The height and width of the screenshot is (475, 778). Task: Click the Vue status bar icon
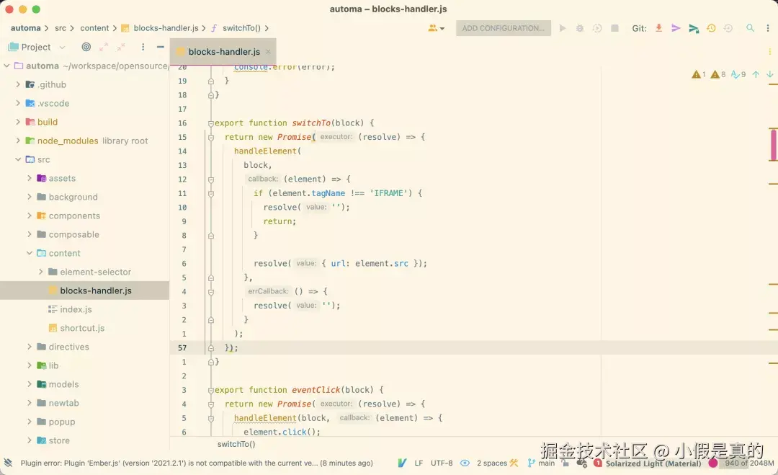point(402,463)
